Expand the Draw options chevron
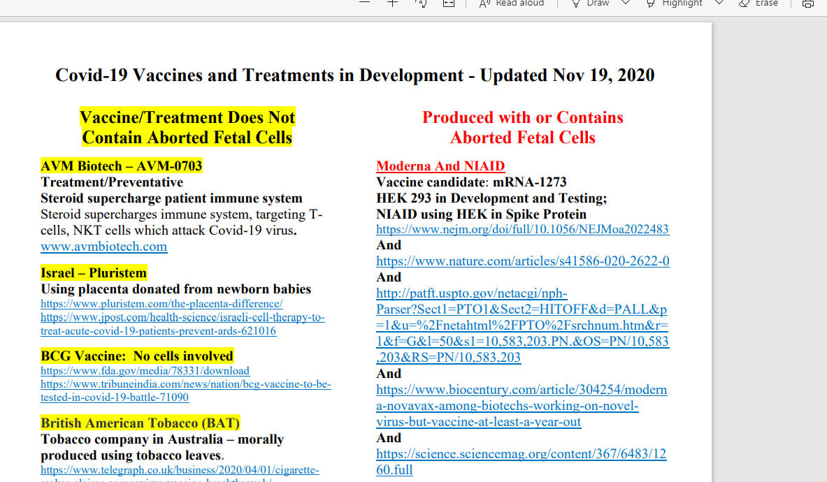Image resolution: width=827 pixels, height=482 pixels. (x=626, y=3)
